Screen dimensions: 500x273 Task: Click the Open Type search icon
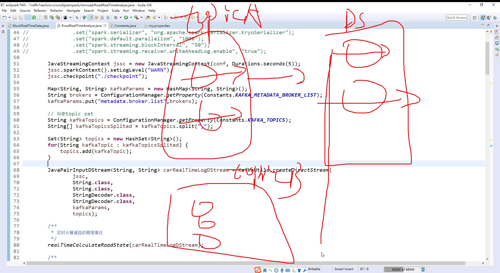point(84,17)
